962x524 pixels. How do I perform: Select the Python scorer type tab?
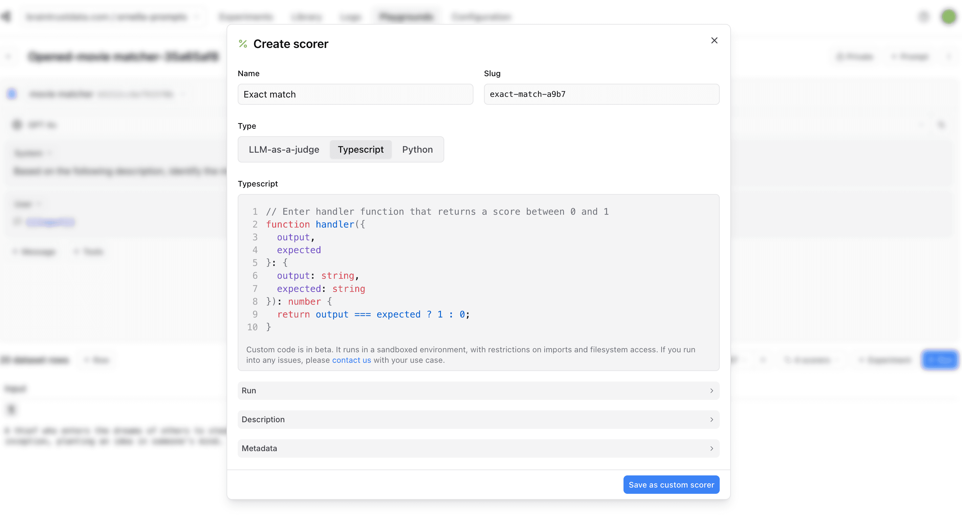coord(417,149)
